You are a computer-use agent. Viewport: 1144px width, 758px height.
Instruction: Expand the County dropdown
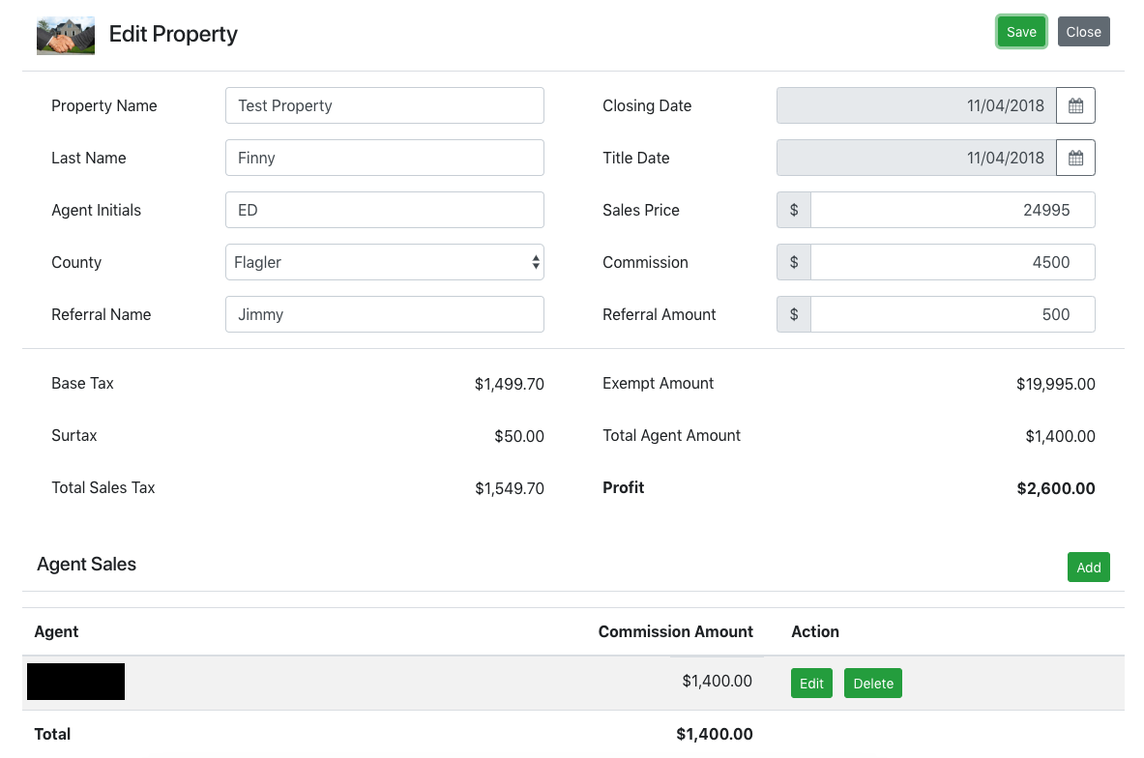pyautogui.click(x=384, y=263)
